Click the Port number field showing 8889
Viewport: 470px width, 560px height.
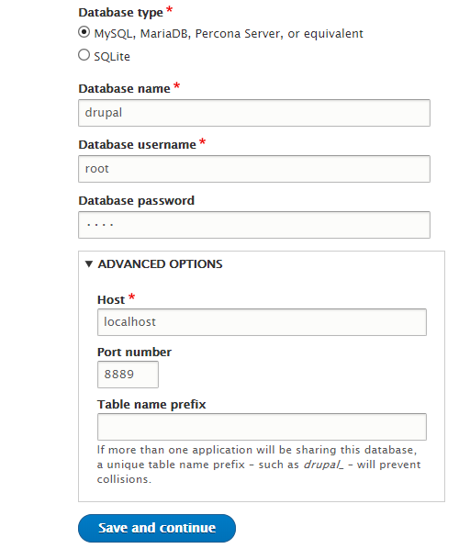[x=128, y=375]
